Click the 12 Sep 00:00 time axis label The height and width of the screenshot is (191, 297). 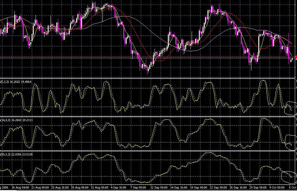click(159, 188)
